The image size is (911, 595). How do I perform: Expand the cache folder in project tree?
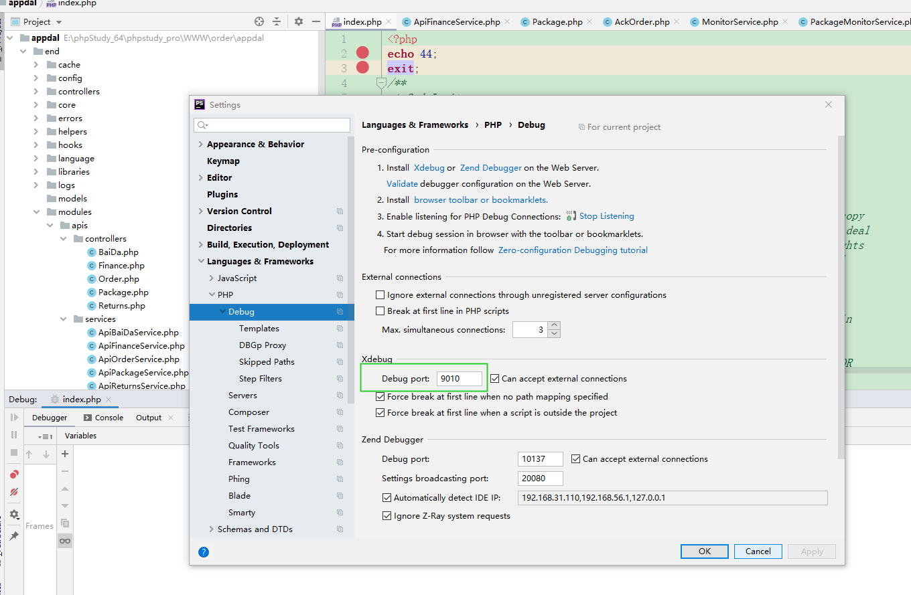click(x=36, y=65)
